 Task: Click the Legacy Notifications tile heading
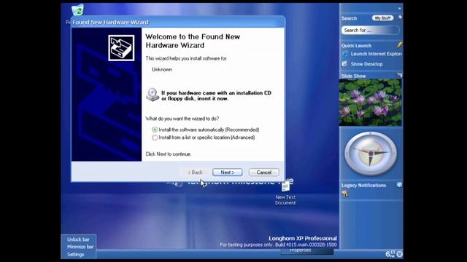(363, 186)
